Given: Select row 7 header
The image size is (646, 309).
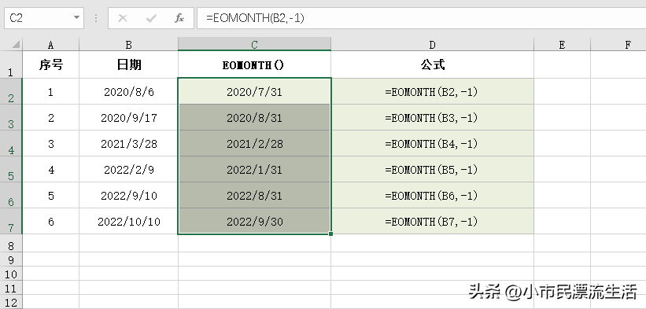Looking at the screenshot, I should click(11, 221).
